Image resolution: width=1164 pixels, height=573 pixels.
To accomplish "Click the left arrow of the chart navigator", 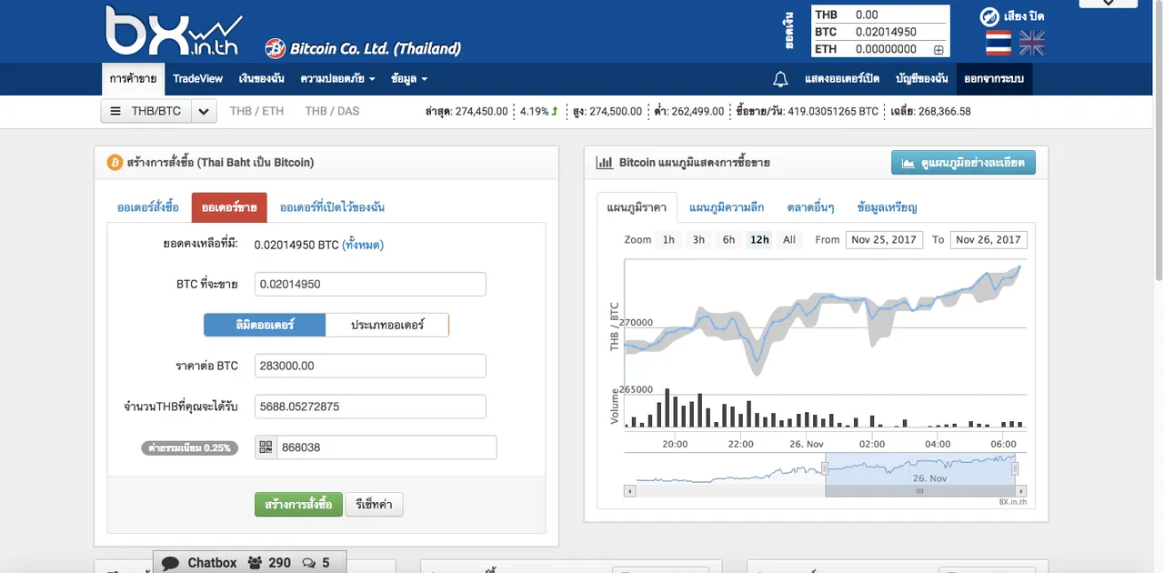I will 629,491.
